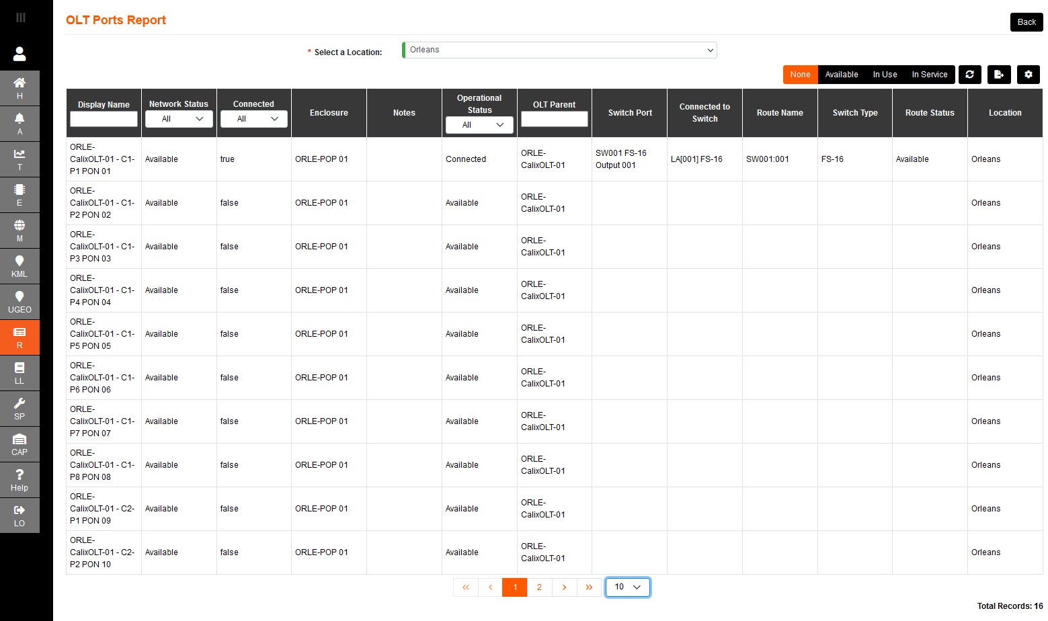Open the settings gear icon

(1028, 75)
